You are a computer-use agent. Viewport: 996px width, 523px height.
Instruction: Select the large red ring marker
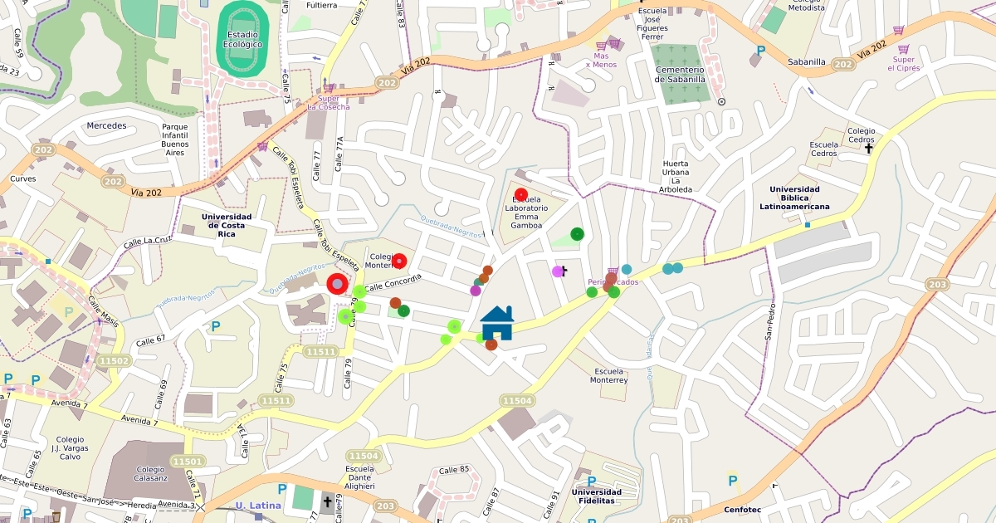[337, 284]
